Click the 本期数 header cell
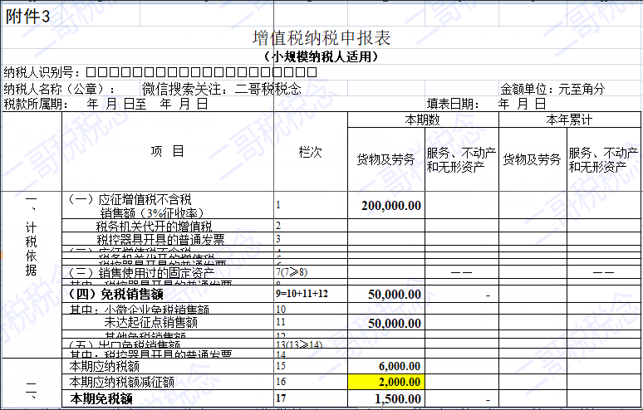 point(423,120)
